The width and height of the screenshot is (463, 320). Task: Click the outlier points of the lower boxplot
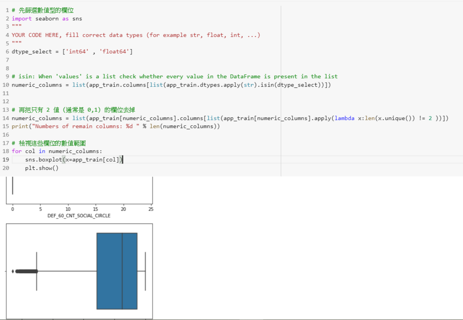pos(25,271)
